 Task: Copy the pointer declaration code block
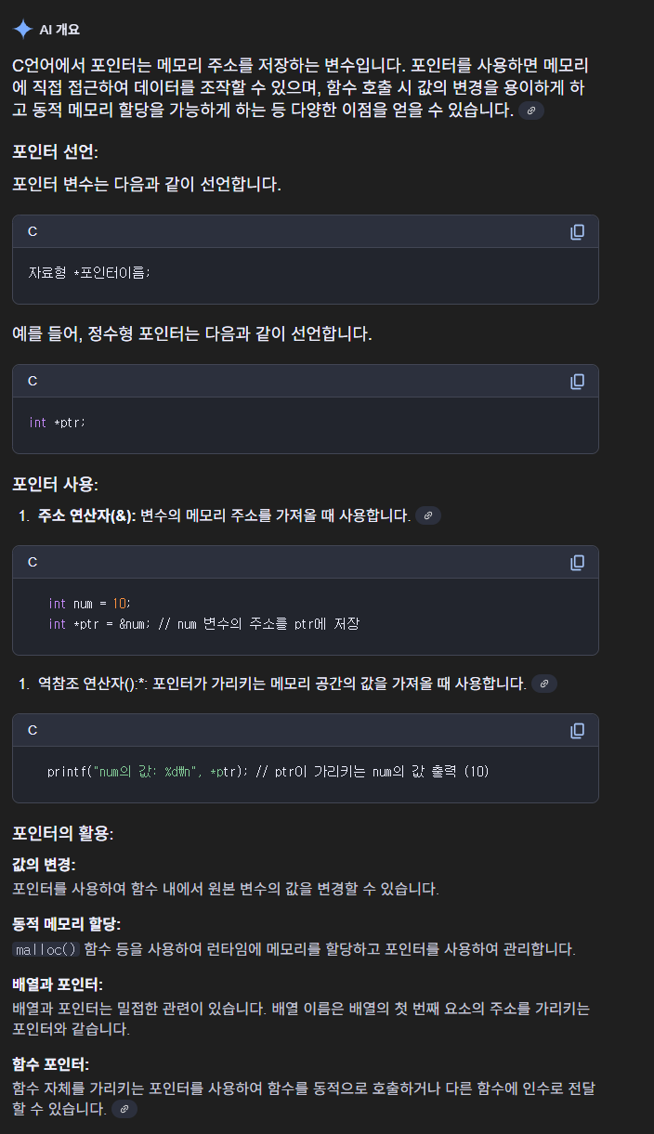point(578,232)
